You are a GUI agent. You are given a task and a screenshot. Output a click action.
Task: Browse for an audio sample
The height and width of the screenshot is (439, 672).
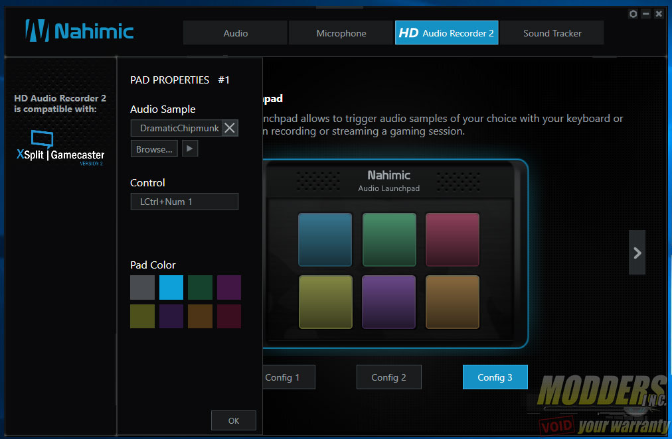(x=154, y=149)
